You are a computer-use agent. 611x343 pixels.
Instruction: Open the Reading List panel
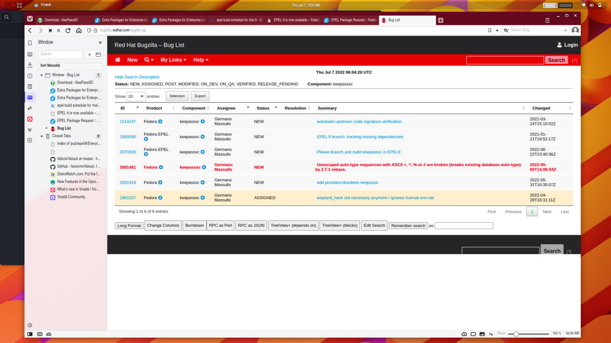(x=30, y=54)
